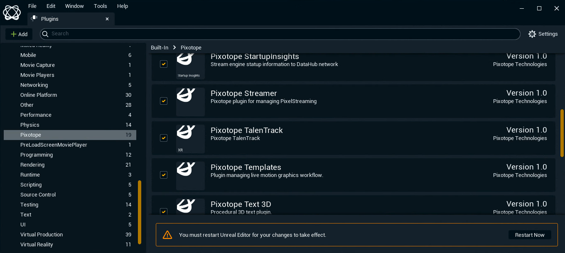Screen dimensions: 565x253
Task: Click the Pixotope Templates plugin icon
Action: click(190, 176)
